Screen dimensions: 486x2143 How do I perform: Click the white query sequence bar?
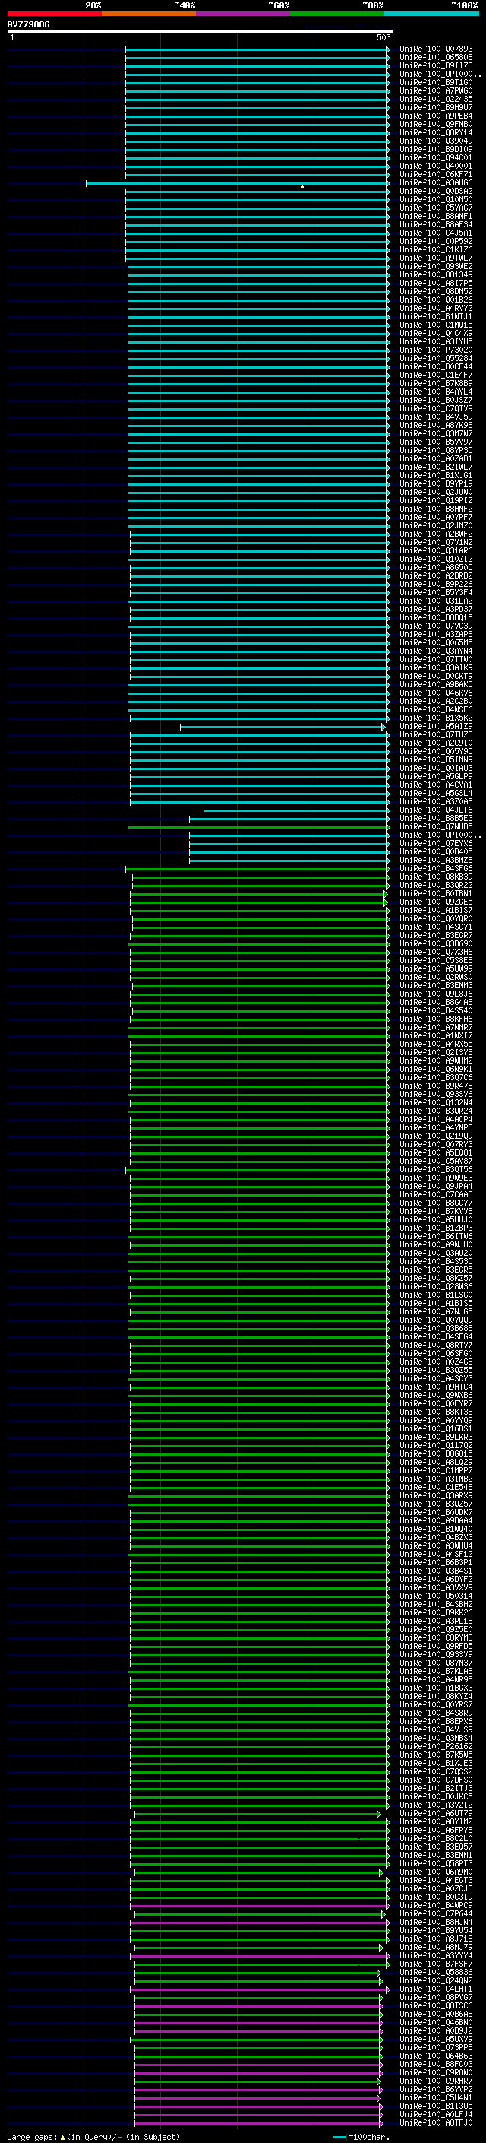point(200,30)
